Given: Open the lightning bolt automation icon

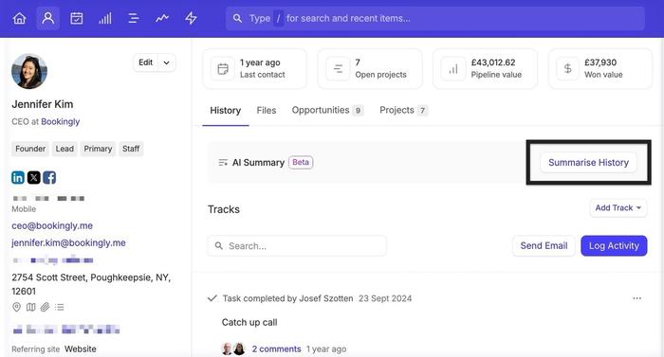Looking at the screenshot, I should [x=191, y=18].
